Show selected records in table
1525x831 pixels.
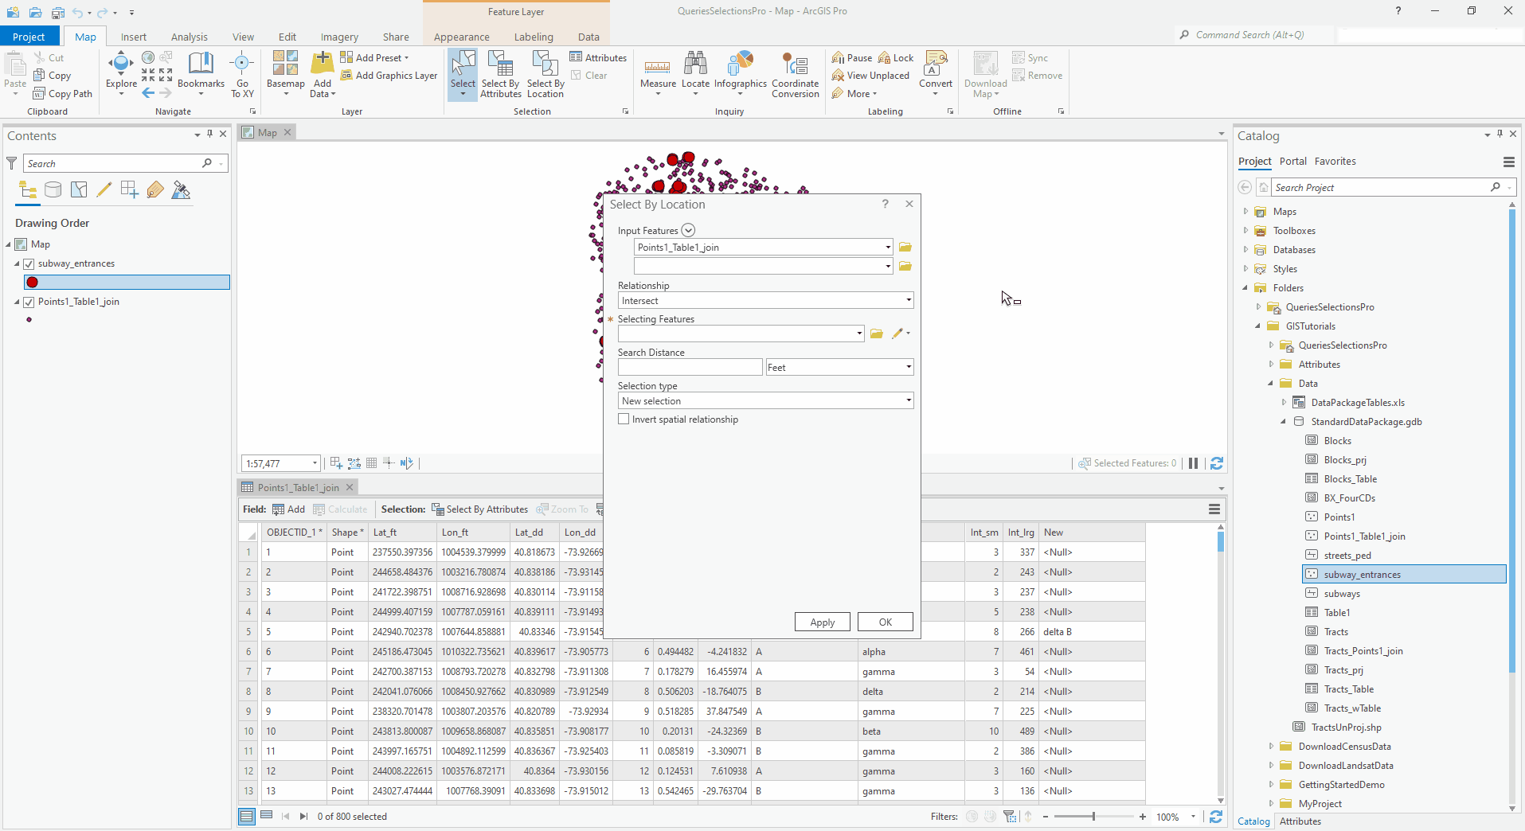click(267, 816)
